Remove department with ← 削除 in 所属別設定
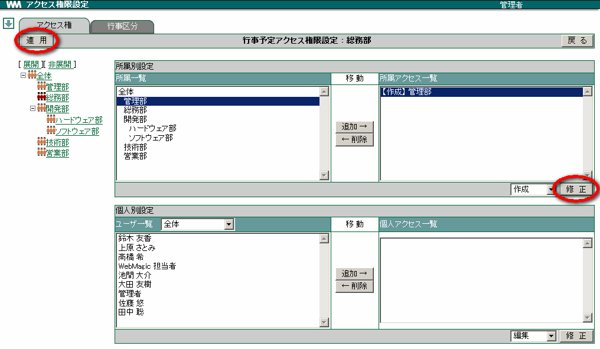The width and height of the screenshot is (600, 349). click(354, 140)
